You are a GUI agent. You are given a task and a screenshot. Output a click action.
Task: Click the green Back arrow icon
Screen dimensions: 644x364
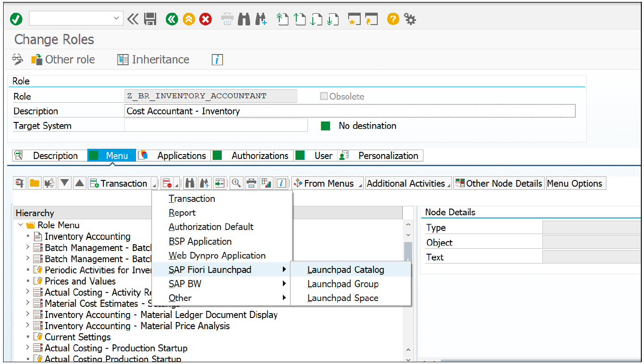[x=171, y=19]
